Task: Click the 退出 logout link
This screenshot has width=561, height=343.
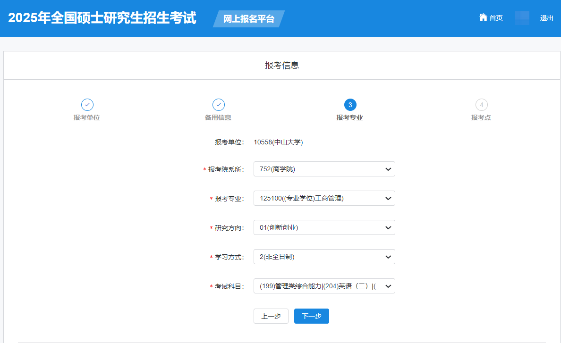Action: (x=546, y=18)
